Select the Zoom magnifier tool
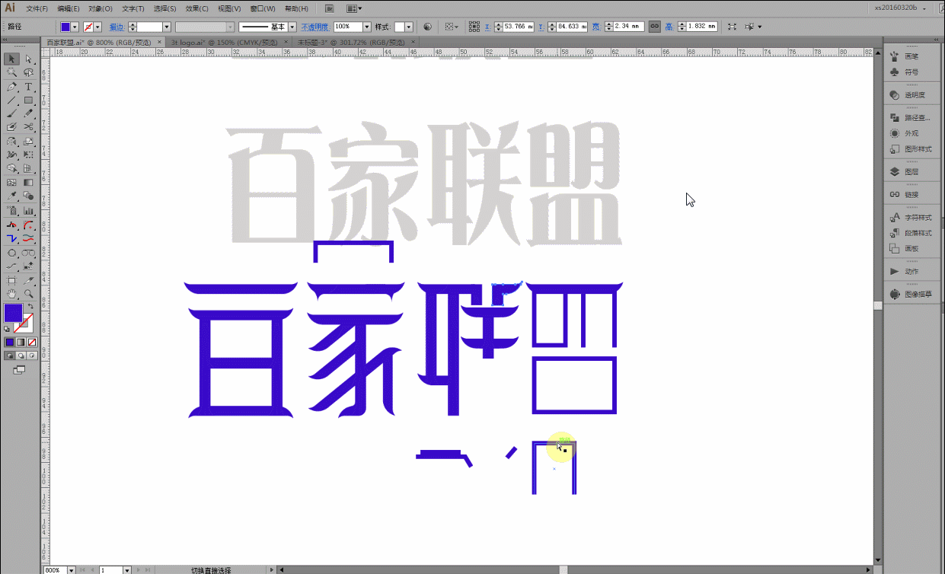Screen dimensions: 945x574 click(x=29, y=293)
